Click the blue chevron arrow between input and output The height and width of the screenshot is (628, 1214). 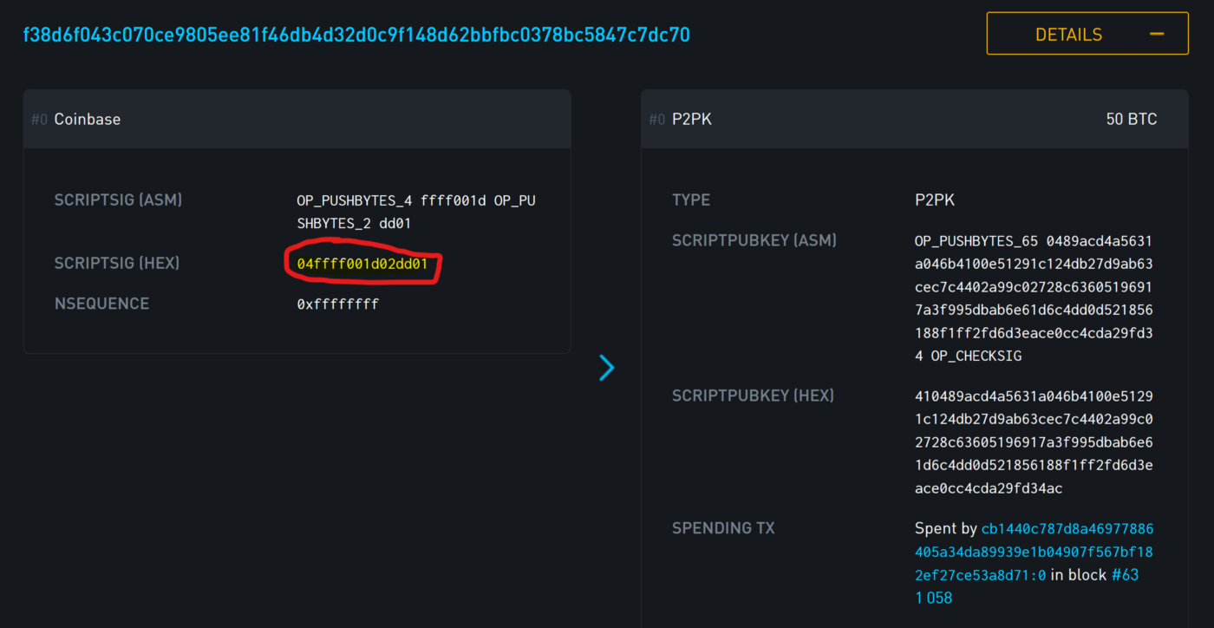(606, 368)
